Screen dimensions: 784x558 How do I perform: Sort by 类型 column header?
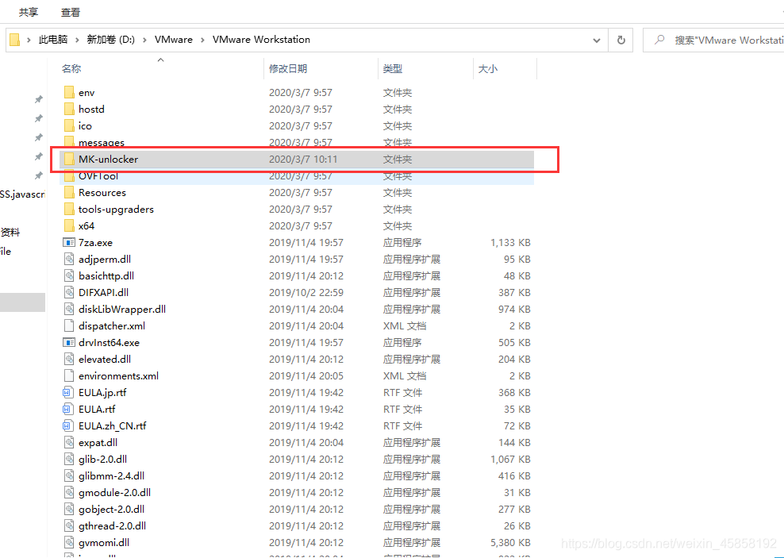point(393,69)
